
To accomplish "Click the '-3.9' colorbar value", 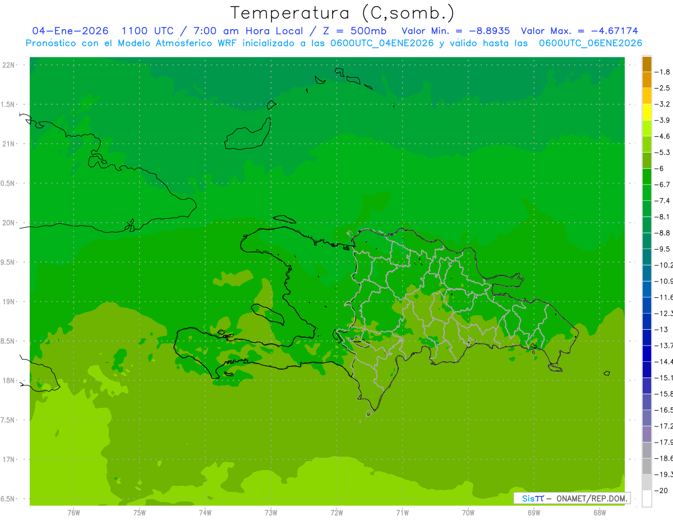I will tap(662, 120).
